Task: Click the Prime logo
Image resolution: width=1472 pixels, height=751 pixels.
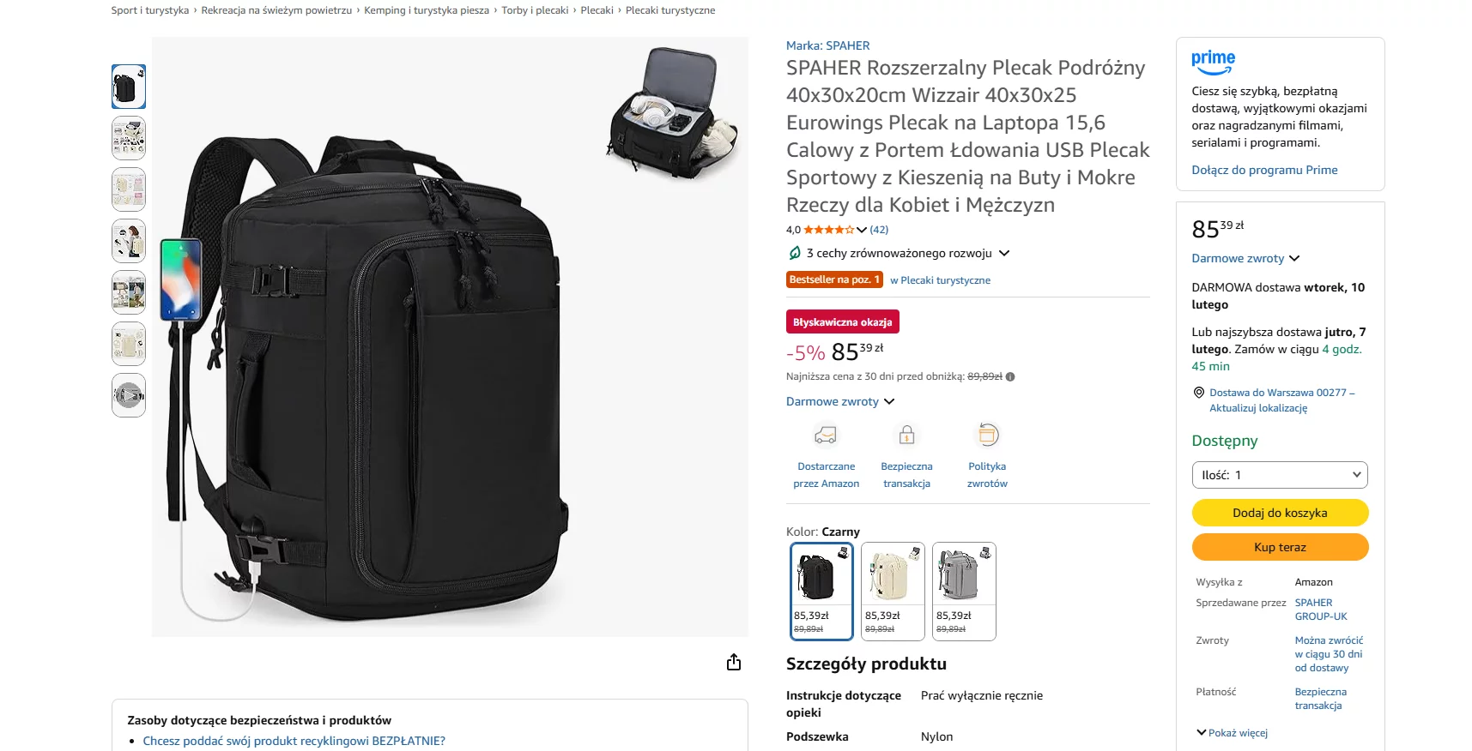Action: click(1213, 61)
